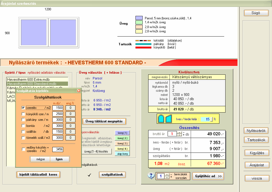
Task: Tick redőny készítés + szerelés checkbox
Action: [x=23, y=149]
